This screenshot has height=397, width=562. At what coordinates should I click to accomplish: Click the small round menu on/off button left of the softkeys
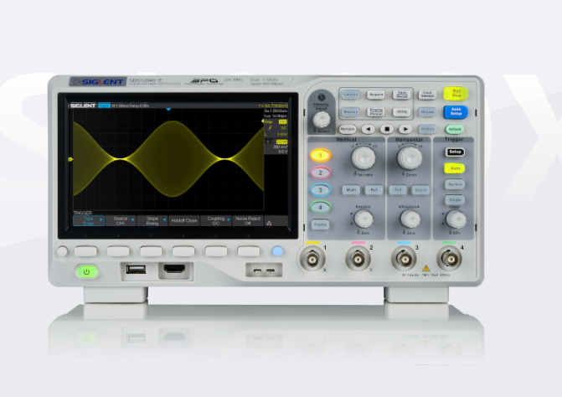tap(62, 251)
